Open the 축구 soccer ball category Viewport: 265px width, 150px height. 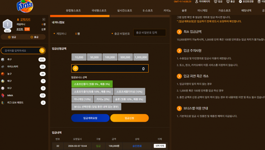click(x=3, y=59)
